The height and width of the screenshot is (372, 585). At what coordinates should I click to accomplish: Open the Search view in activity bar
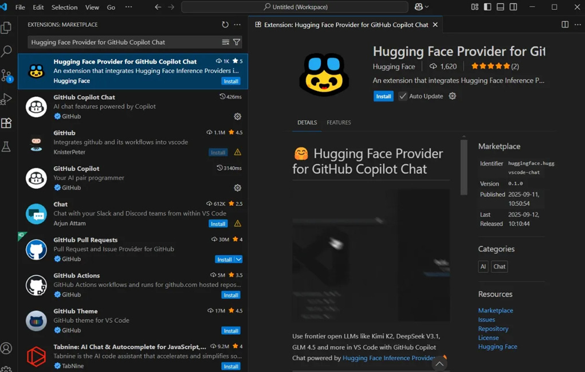(6, 51)
